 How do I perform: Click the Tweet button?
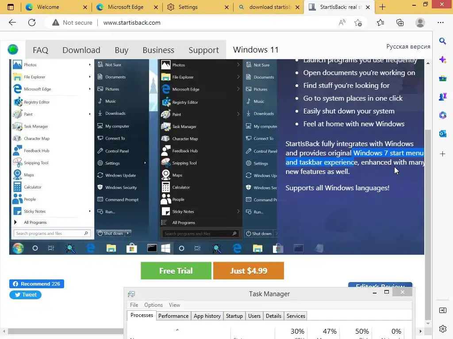25,294
